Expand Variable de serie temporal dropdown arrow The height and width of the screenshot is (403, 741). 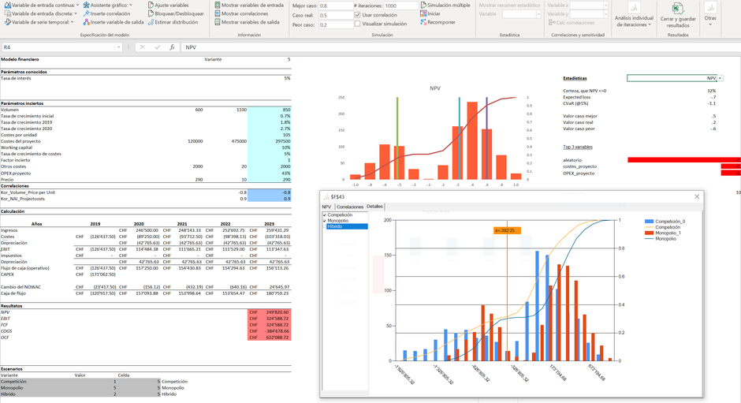tap(72, 22)
